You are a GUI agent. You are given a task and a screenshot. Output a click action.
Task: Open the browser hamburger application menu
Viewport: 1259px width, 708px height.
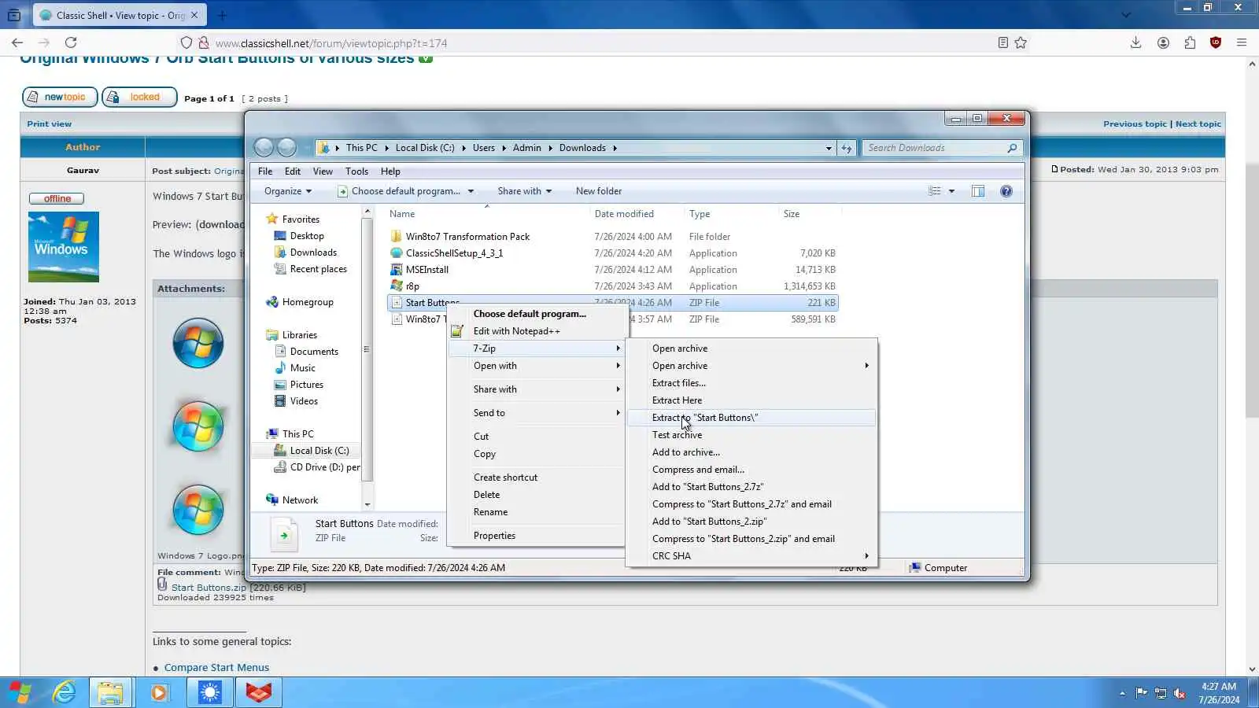click(1242, 42)
